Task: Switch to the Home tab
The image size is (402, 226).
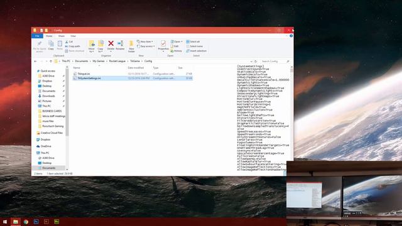Action: 49,36
